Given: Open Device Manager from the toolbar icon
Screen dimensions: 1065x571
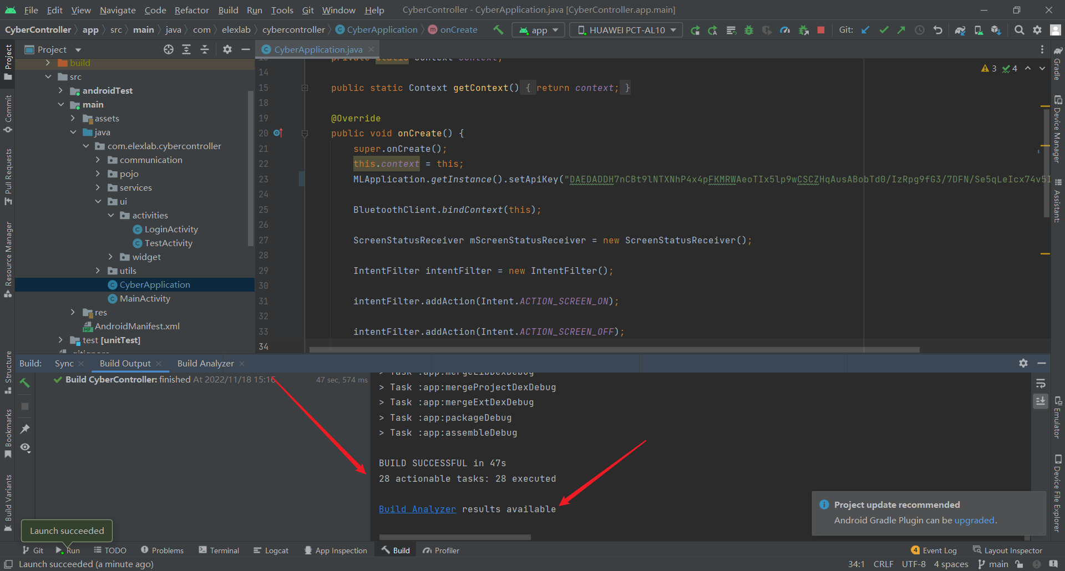Looking at the screenshot, I should pos(978,30).
